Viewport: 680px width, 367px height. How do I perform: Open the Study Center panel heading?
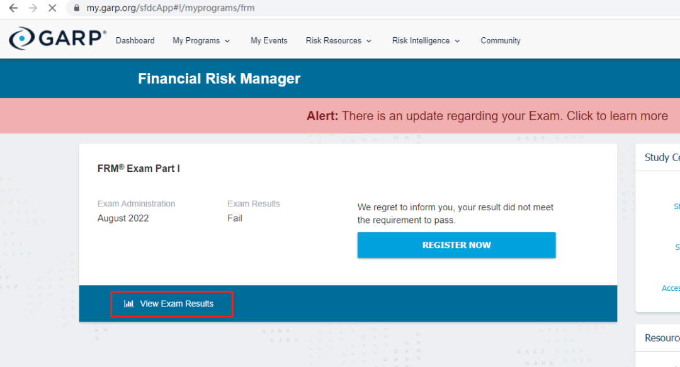point(662,157)
